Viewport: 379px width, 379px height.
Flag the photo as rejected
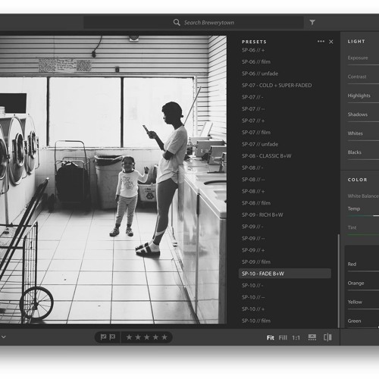click(112, 337)
